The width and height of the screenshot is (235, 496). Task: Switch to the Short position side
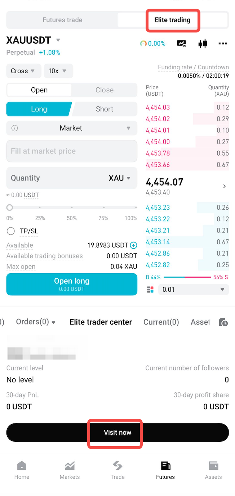[104, 109]
